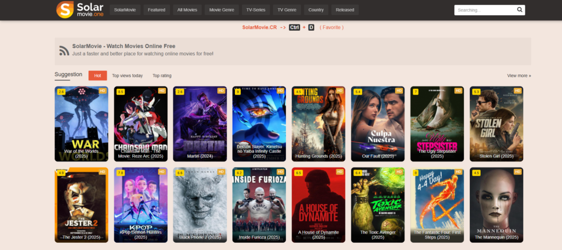Open the Country menu
Image resolution: width=562 pixels, height=250 pixels.
pos(316,10)
